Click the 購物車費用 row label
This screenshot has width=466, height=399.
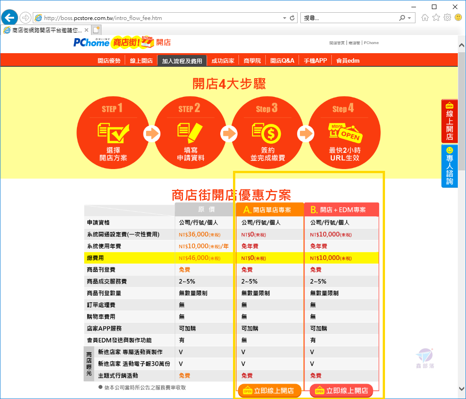pyautogui.click(x=101, y=317)
